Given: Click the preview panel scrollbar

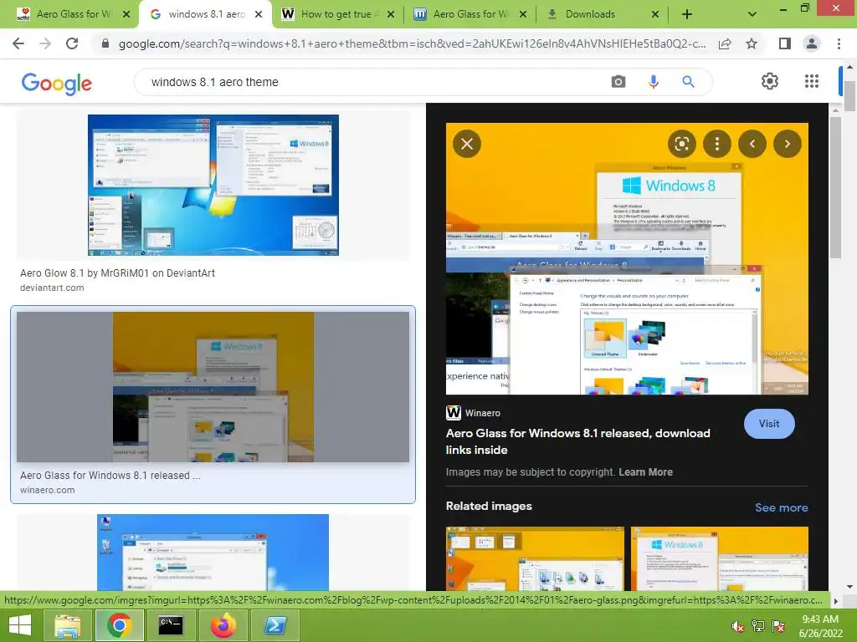Looking at the screenshot, I should pos(836,187).
